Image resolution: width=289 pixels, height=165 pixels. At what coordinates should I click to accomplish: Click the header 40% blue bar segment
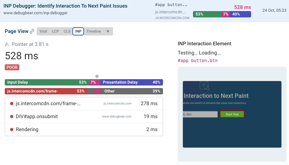[x=240, y=14]
